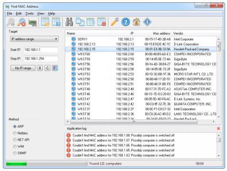Select the WKST56 row
This screenshot has width=227, height=171.
(x=141, y=64)
